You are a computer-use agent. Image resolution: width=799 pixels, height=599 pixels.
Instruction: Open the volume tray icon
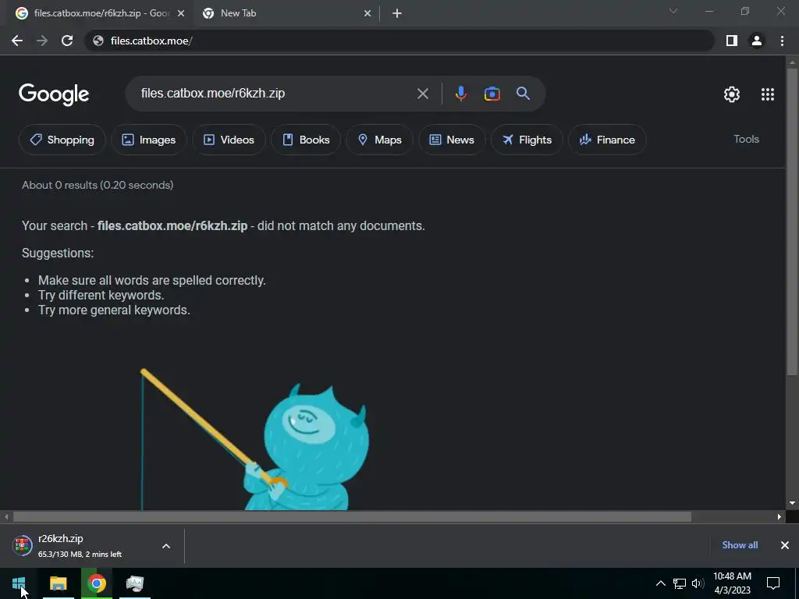coord(698,583)
